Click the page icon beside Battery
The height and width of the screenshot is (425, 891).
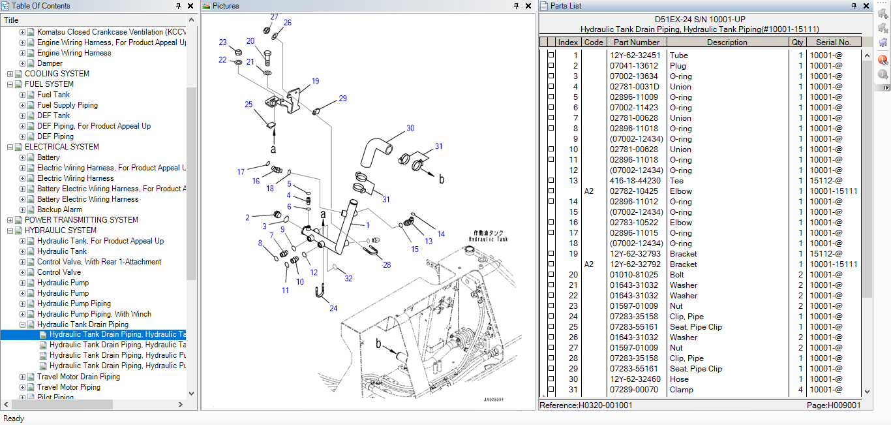click(31, 157)
